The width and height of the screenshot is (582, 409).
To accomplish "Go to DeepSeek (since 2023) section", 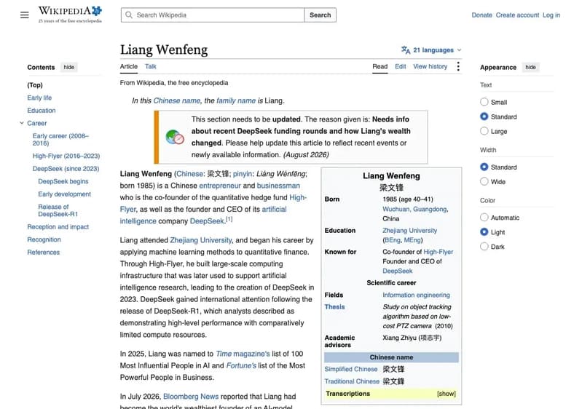I will (x=66, y=168).
